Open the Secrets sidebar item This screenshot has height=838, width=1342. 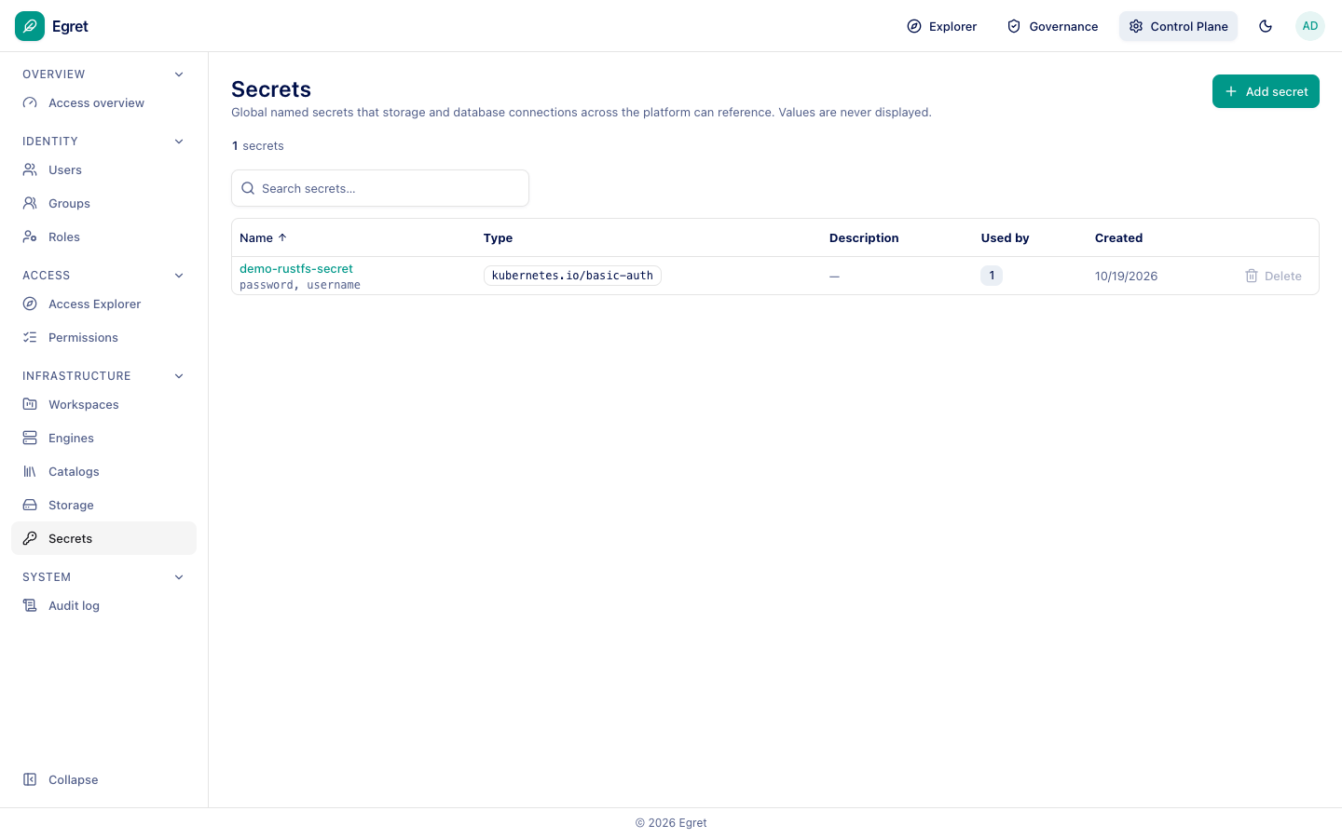pos(103,538)
